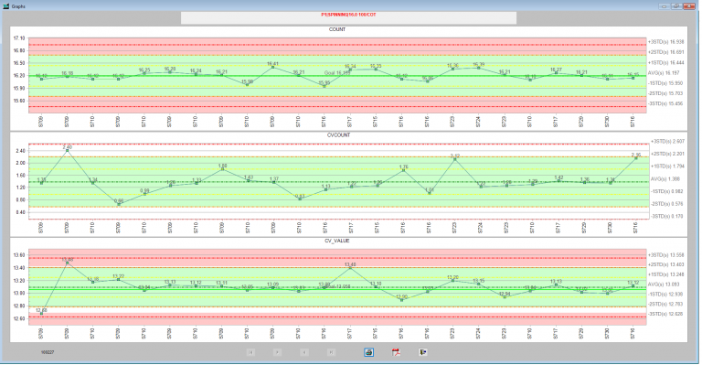Click the -2STD(s) 0.576 legend label
Viewport: 702px width, 365px height.
(x=667, y=204)
